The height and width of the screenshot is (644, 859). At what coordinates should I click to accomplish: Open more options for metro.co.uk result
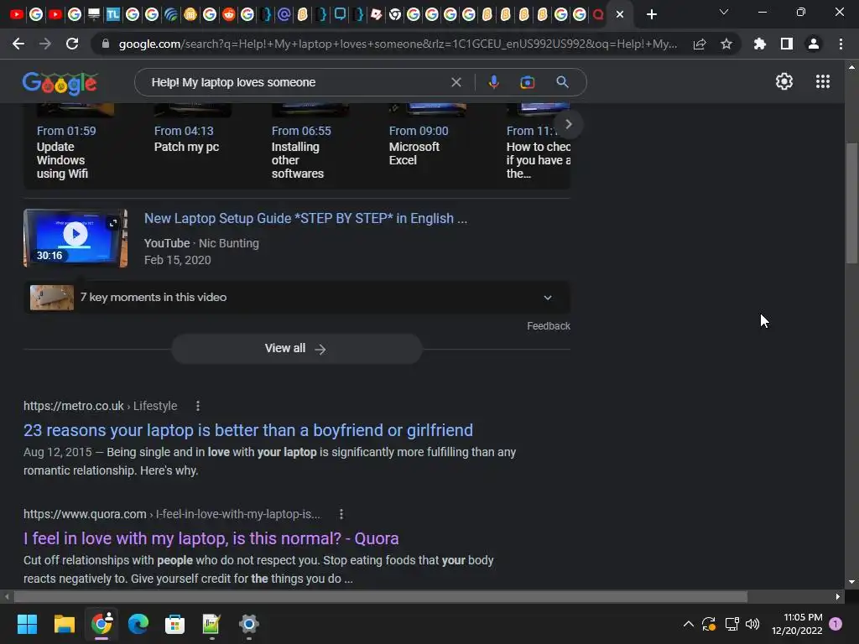click(198, 407)
